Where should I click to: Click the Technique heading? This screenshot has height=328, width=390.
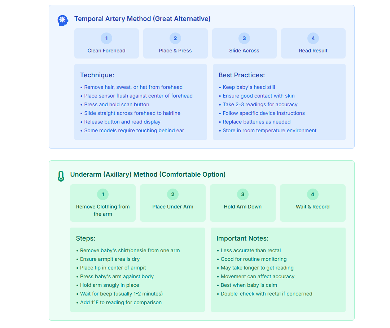(97, 75)
